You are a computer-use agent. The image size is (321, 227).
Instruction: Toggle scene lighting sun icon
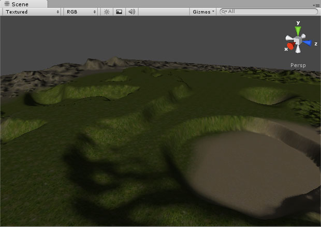point(107,11)
